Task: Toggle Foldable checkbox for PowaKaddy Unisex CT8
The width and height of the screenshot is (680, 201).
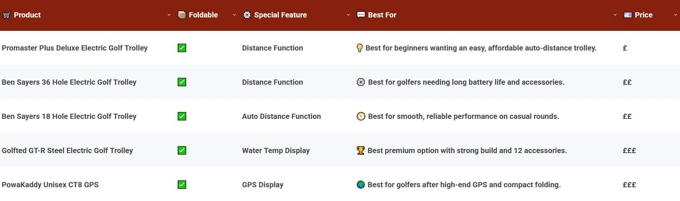Action: (182, 185)
